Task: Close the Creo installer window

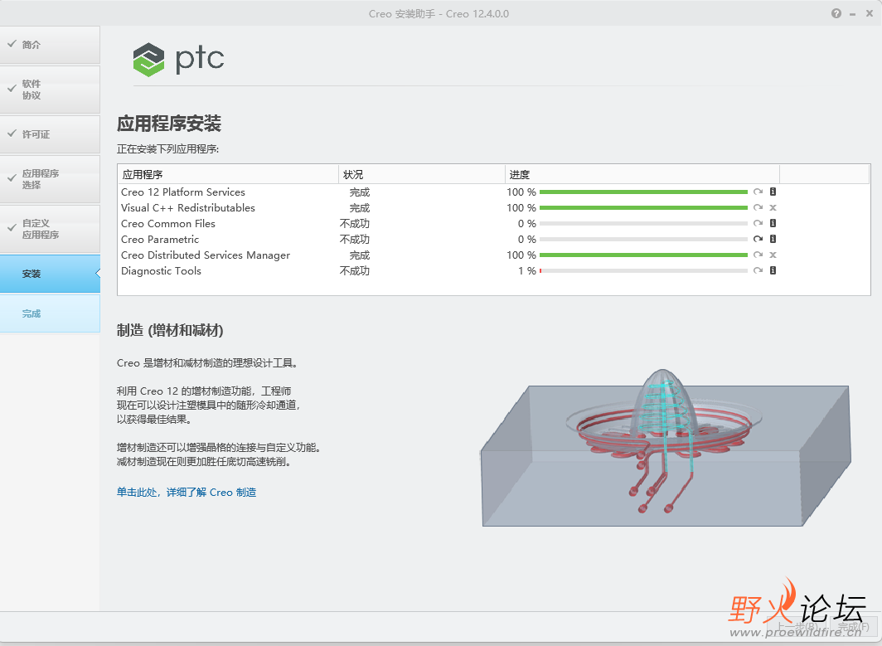Action: coord(869,13)
